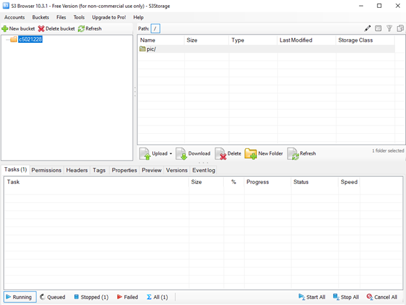Screen dimensions: 406x305
Task: Switch to the Permissions tab
Action: (x=46, y=170)
